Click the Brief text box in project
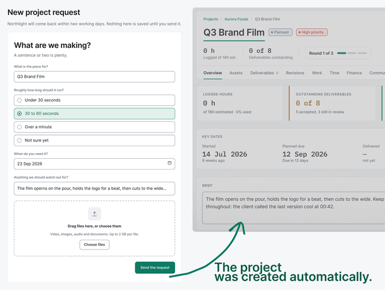Viewport: 385px width, 290px height. (294, 208)
